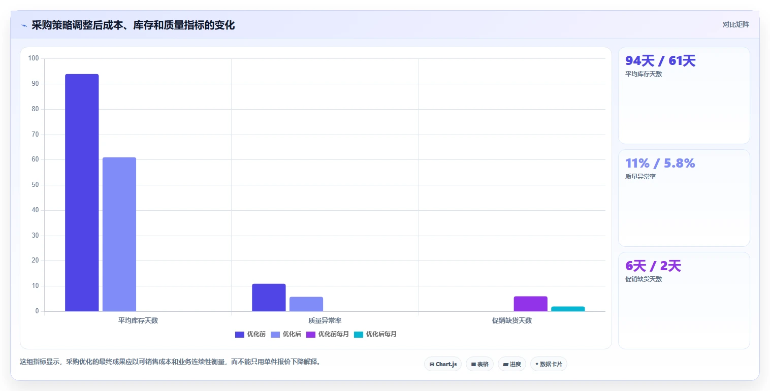Click the footer note starting with 这组指标显示
The image size is (770, 391).
coord(170,362)
